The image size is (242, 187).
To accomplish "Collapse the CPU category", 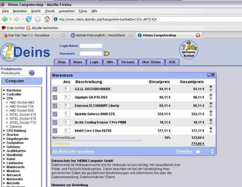I will click(10, 98).
